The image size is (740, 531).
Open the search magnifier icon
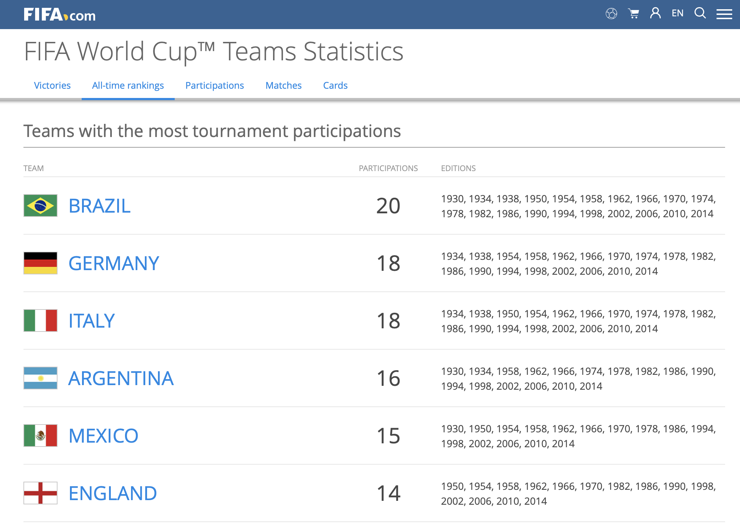pos(700,13)
